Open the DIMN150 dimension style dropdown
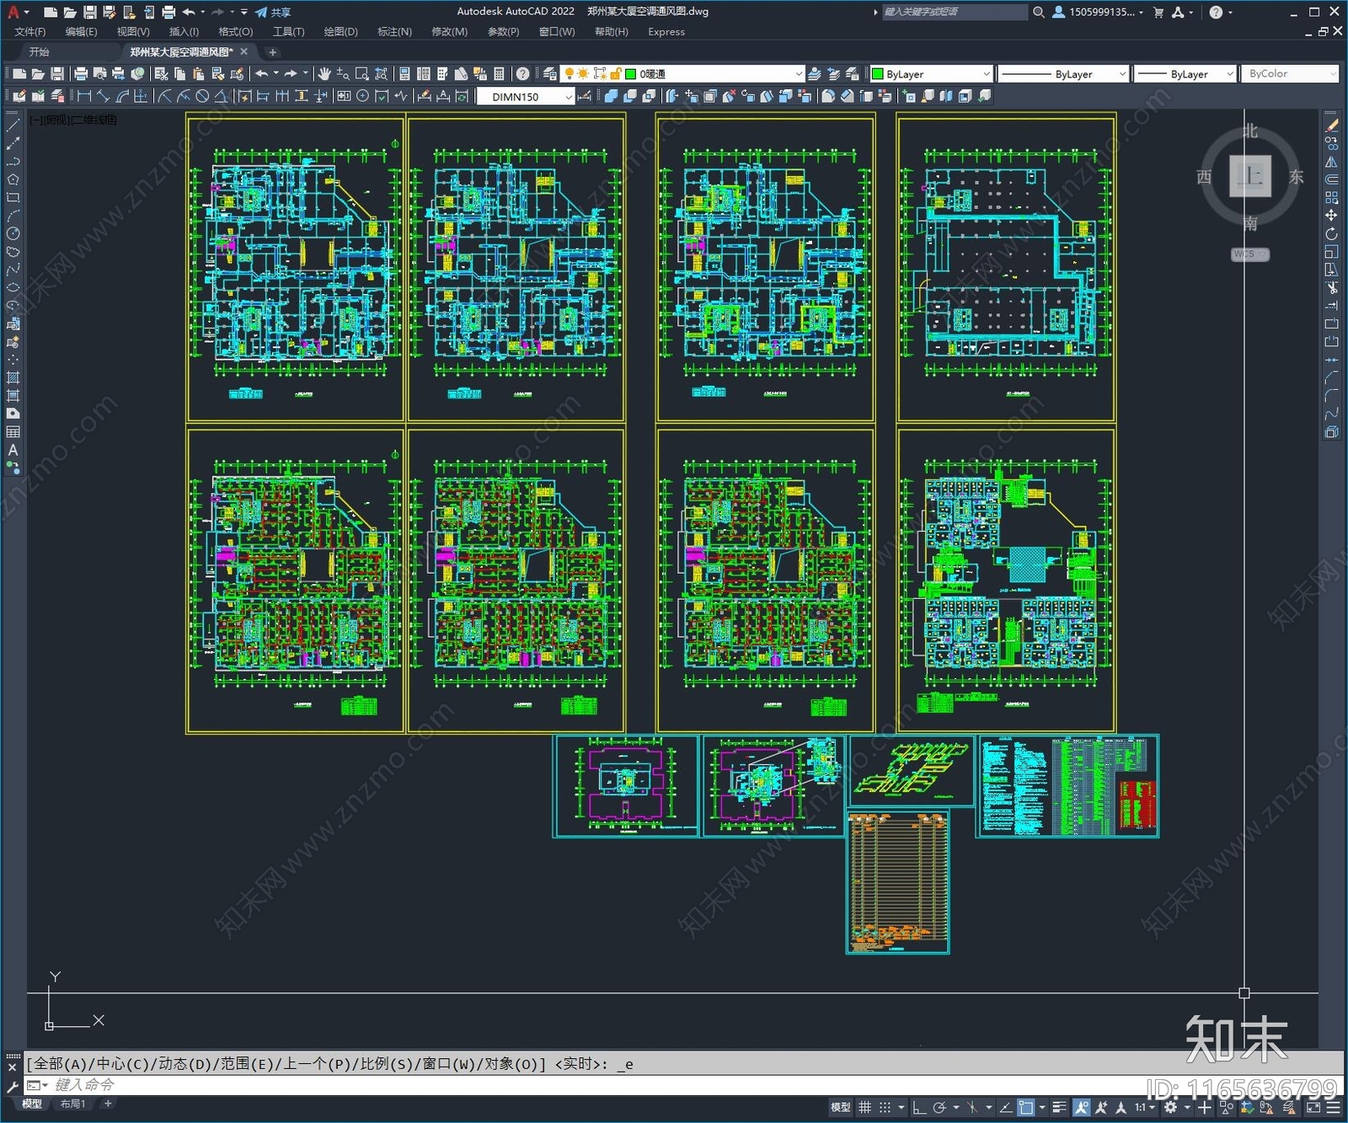The height and width of the screenshot is (1123, 1348). [568, 97]
